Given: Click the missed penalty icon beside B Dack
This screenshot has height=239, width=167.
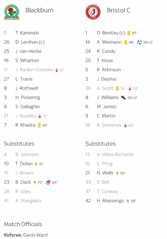Looking at the screenshot, I should (48, 182).
